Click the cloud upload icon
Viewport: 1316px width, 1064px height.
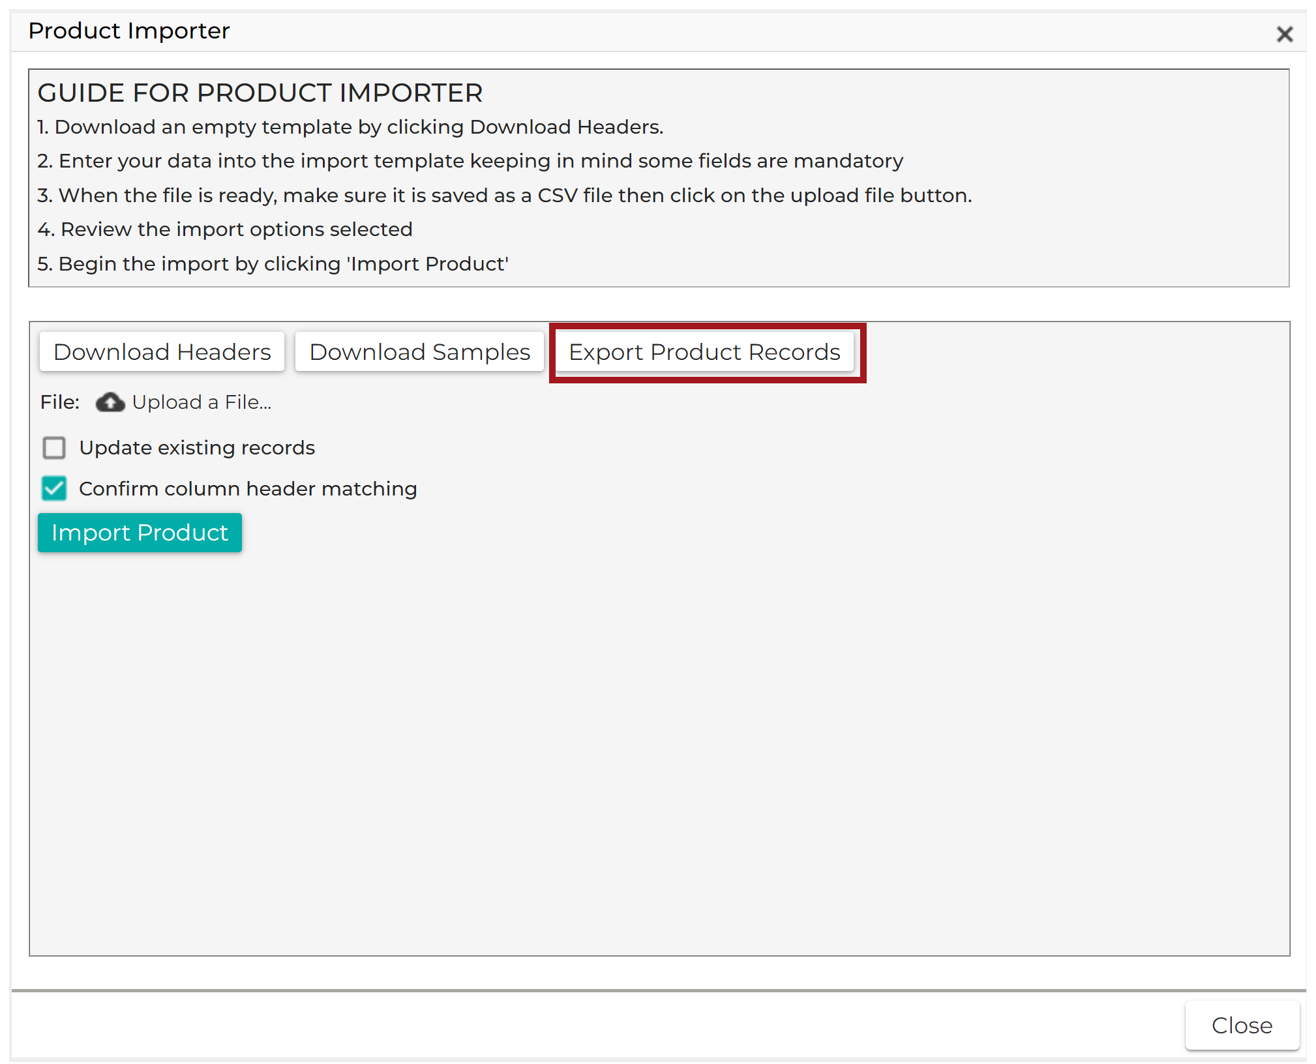click(110, 402)
